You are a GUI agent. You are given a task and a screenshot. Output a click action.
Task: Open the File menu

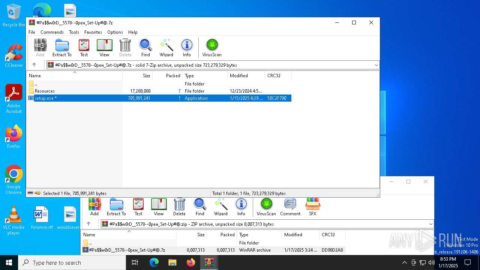click(x=32, y=32)
